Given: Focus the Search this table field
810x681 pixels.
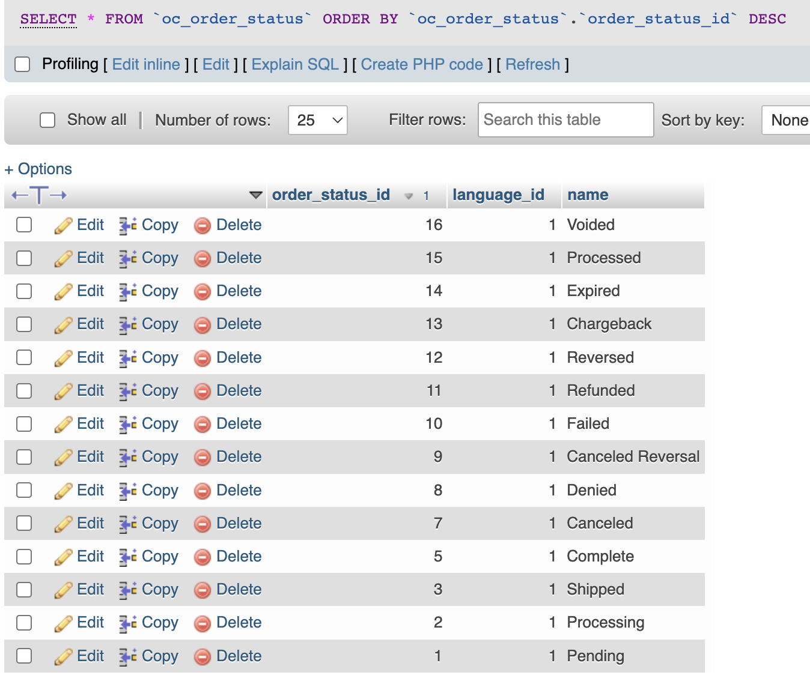Looking at the screenshot, I should tap(566, 120).
